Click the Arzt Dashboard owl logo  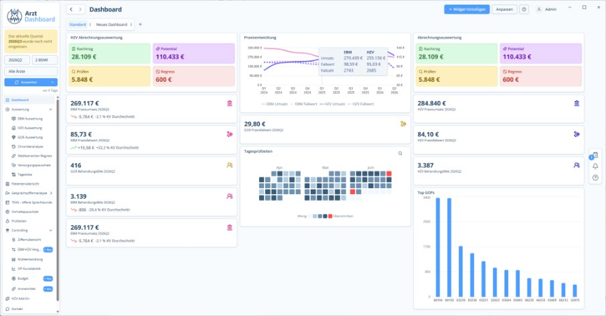pos(14,16)
